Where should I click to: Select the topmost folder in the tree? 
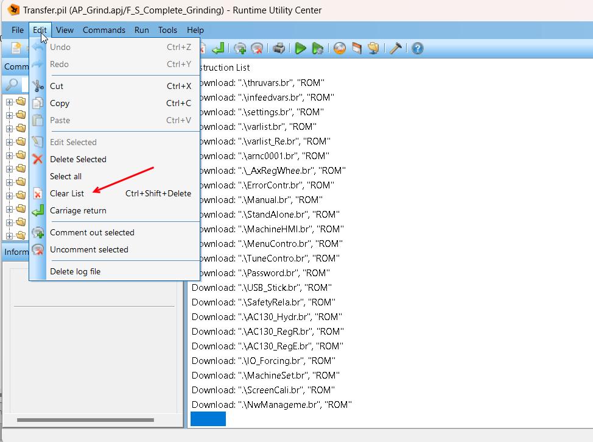21,101
